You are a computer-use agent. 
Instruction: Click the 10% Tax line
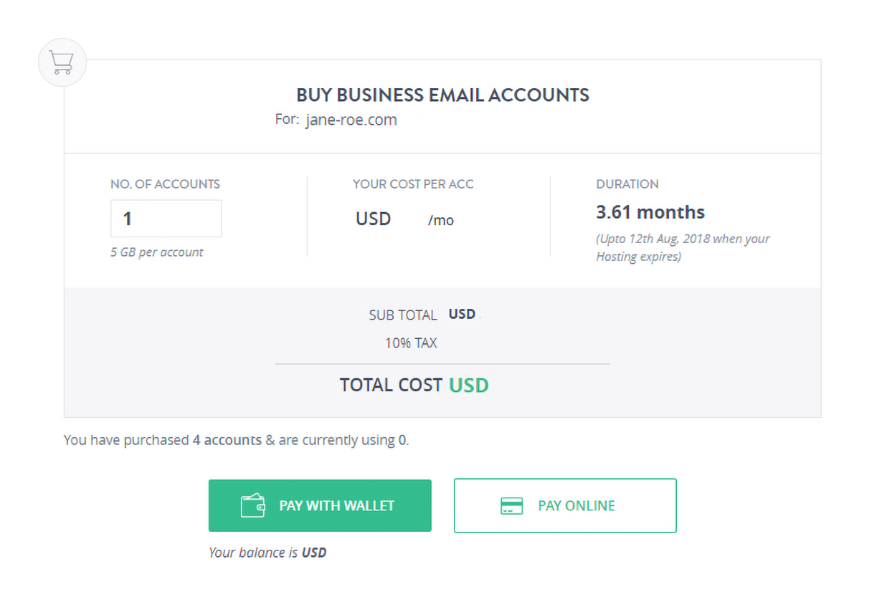coord(411,343)
